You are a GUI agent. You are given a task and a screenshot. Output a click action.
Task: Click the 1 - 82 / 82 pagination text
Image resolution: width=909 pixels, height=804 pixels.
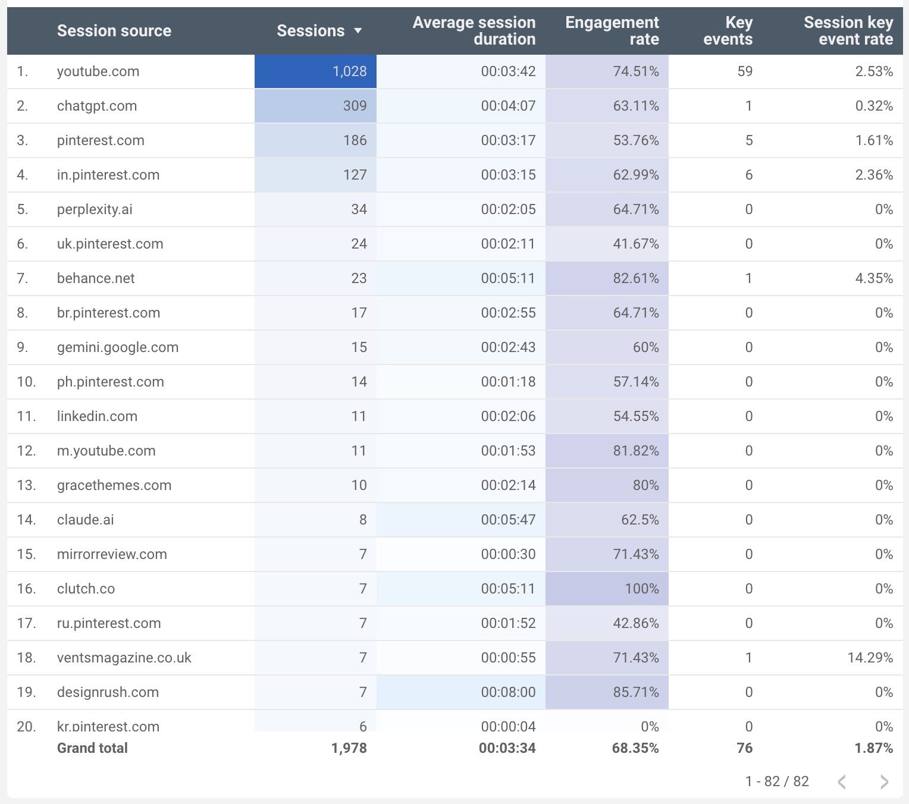point(777,781)
